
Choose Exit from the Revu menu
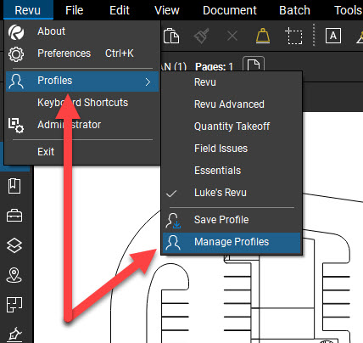[83, 152]
